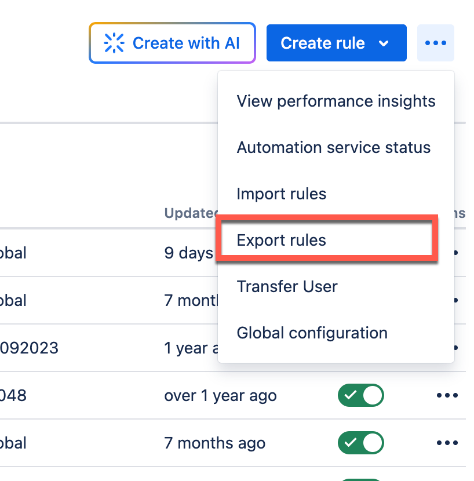Viewport: 474px width, 481px height.
Task: Click the 1 year a updated text
Action: tap(191, 348)
